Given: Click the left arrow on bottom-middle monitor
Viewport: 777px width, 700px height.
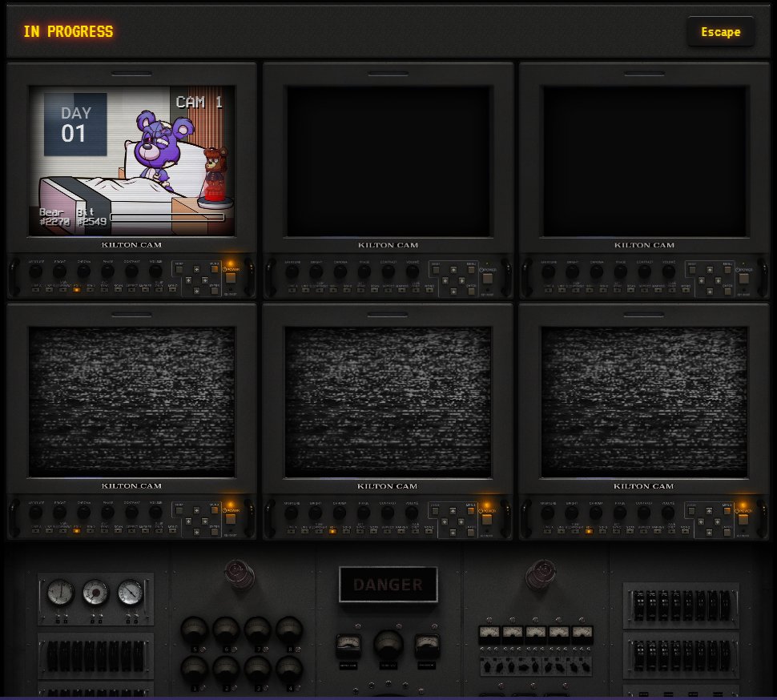Looking at the screenshot, I should (x=445, y=521).
